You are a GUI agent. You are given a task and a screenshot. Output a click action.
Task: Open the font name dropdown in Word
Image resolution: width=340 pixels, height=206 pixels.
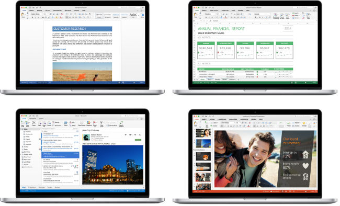[37, 14]
